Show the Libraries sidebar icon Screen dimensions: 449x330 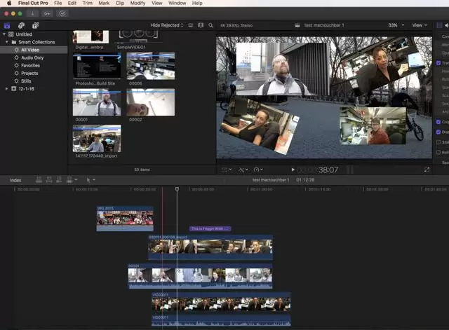pos(8,25)
